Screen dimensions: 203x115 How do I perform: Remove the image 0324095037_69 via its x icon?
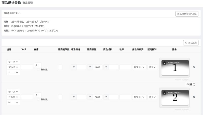[165, 63]
